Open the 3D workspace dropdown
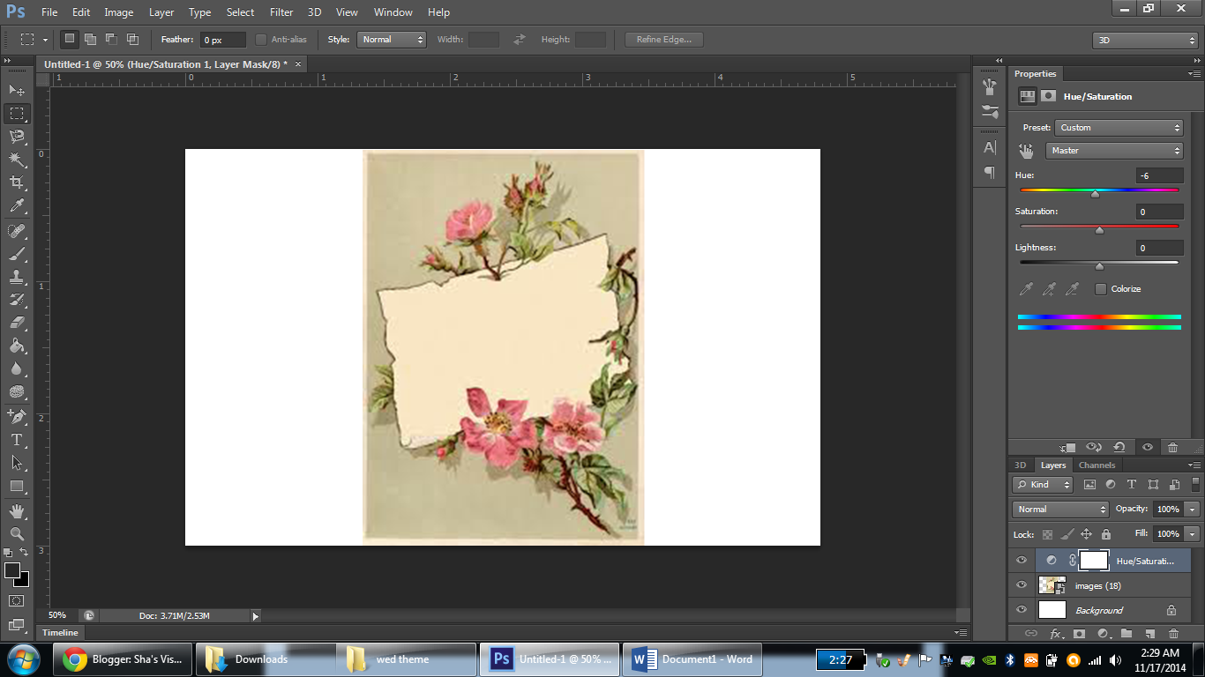Screen dimensions: 1205x677 point(1144,41)
